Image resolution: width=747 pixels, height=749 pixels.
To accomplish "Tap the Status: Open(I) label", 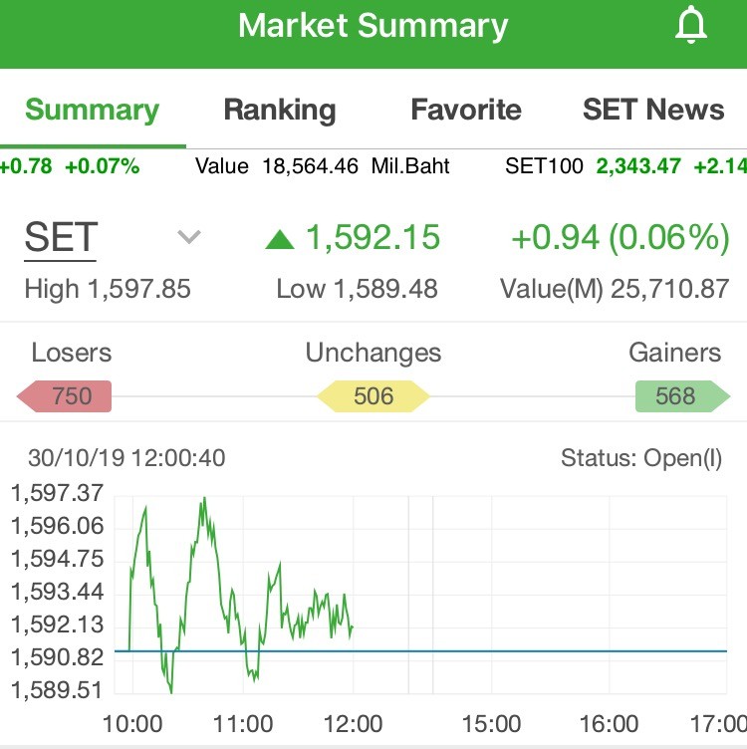I will [x=641, y=458].
